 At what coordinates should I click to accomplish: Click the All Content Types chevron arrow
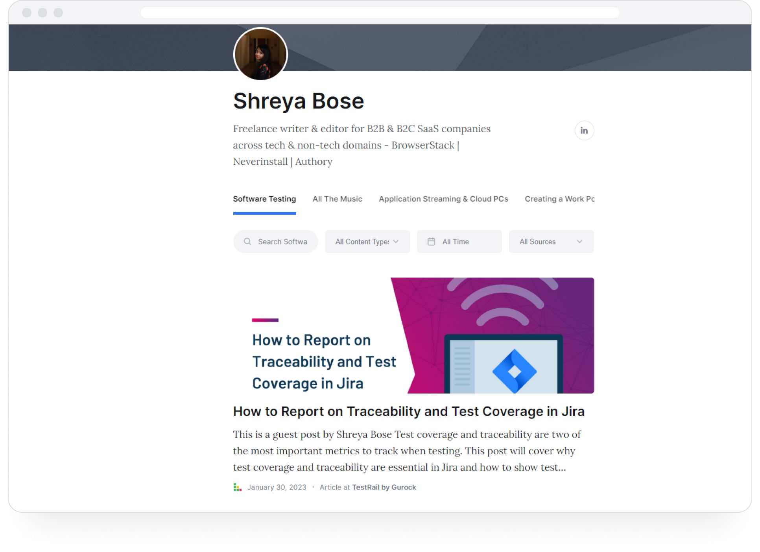[x=396, y=241]
